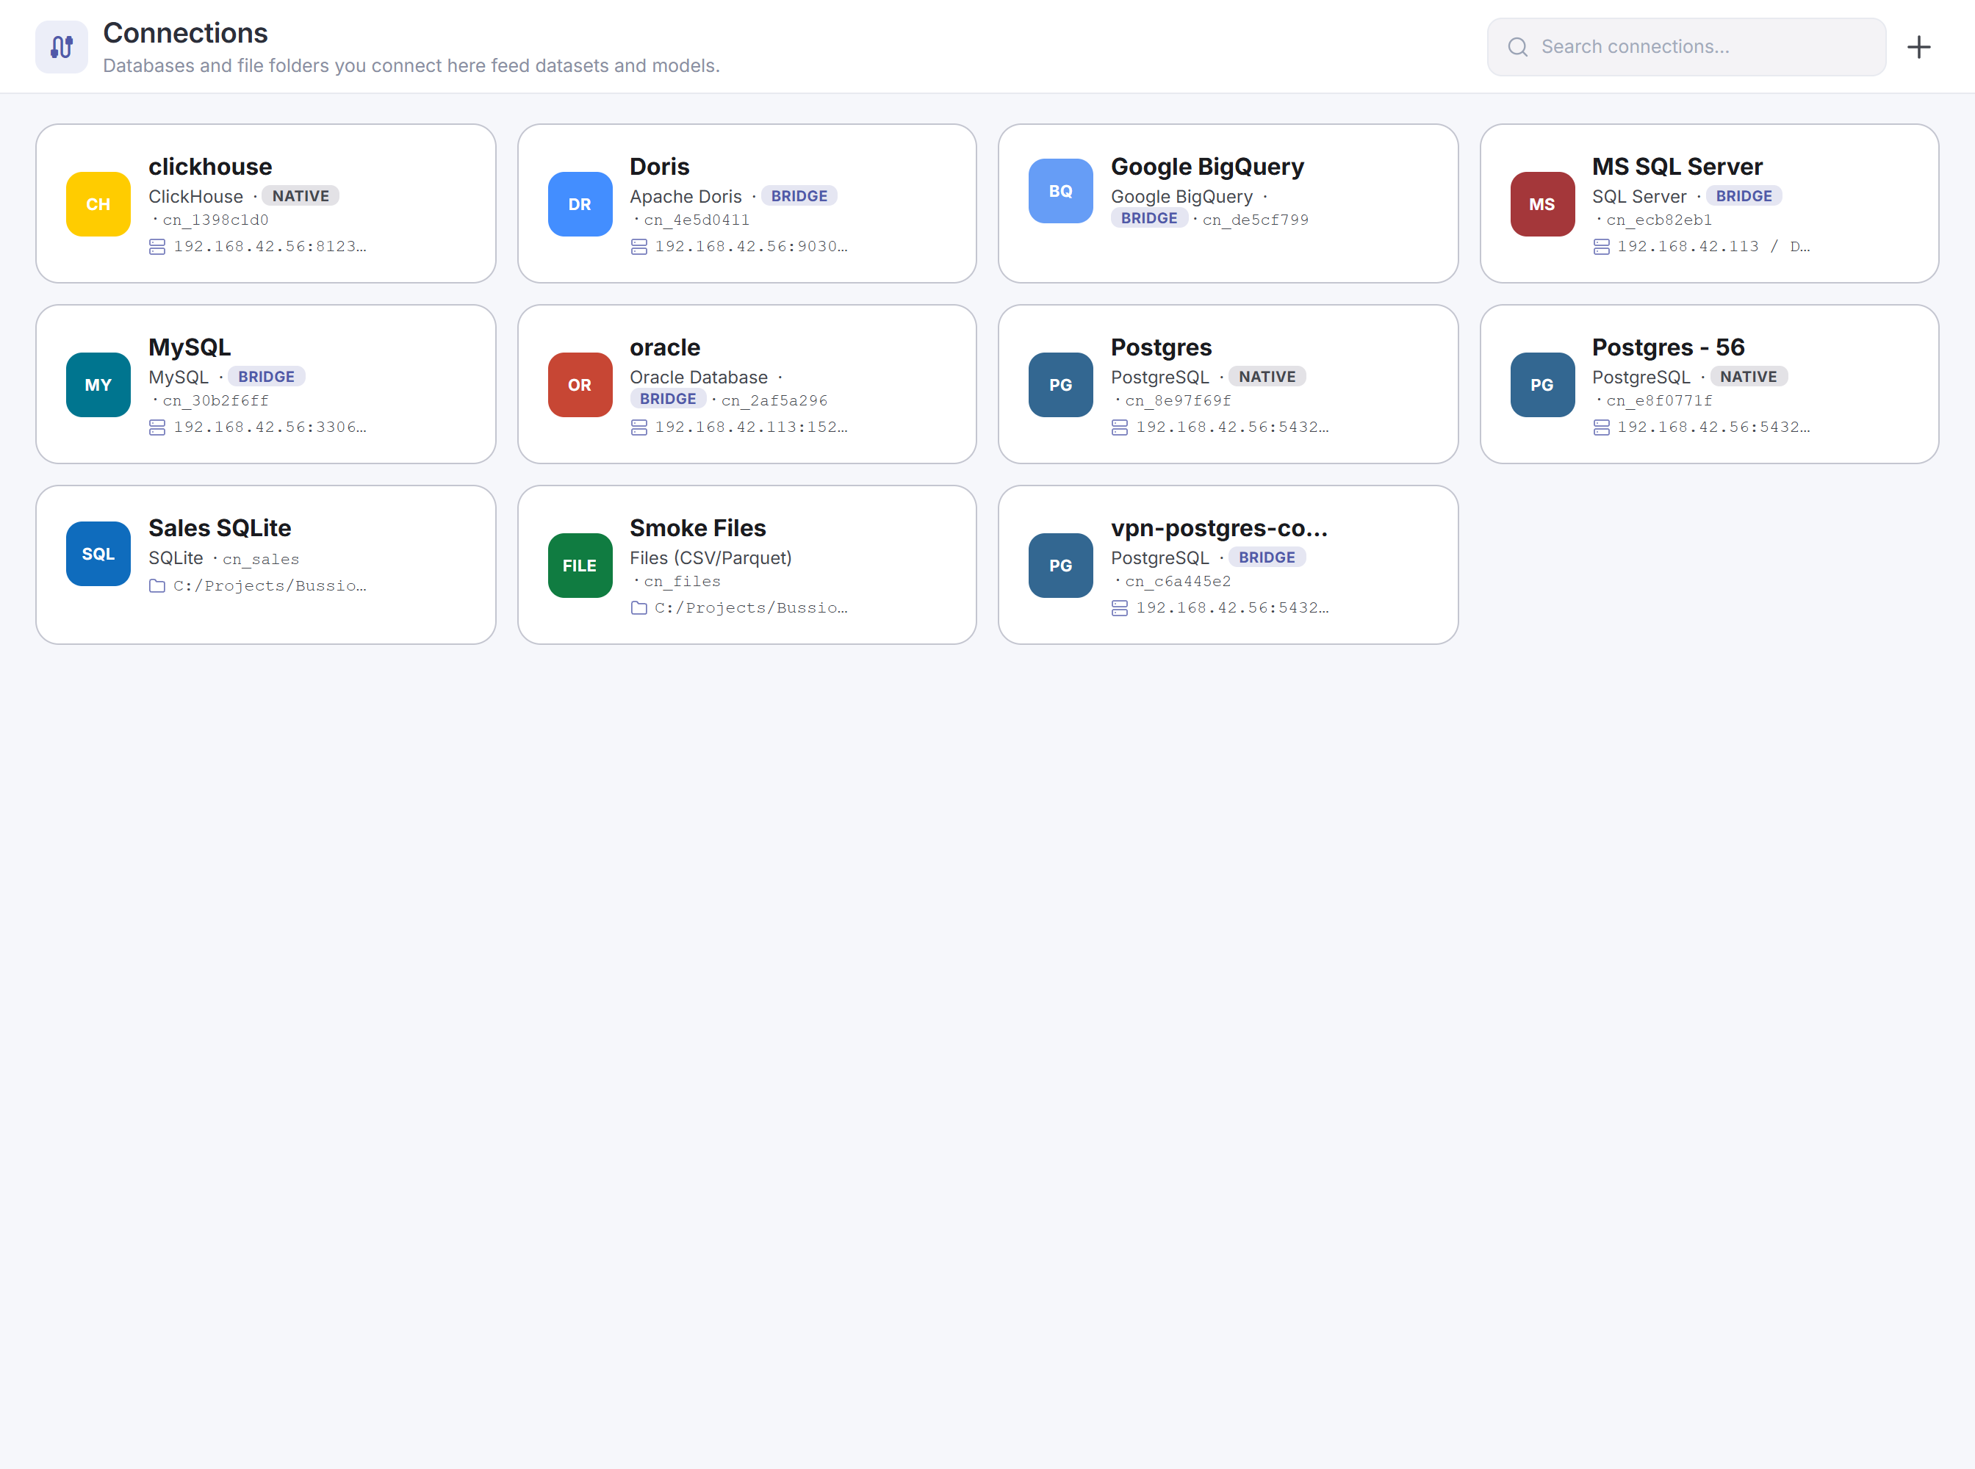Add a new connection with the plus icon
Viewport: 1975px width, 1469px height.
(x=1919, y=47)
